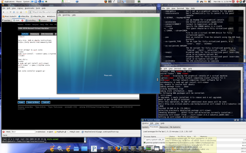Close the Firefox find bar
This screenshot has height=153, width=246.
[3, 132]
